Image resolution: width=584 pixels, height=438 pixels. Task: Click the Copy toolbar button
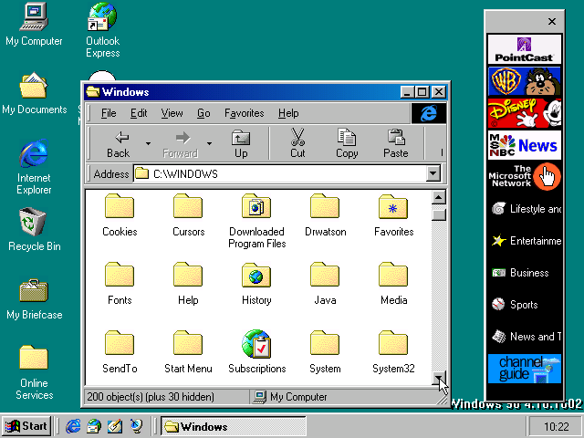[347, 144]
